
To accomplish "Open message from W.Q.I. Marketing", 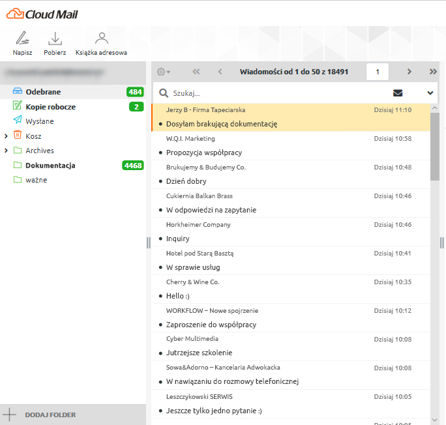I will click(261, 146).
